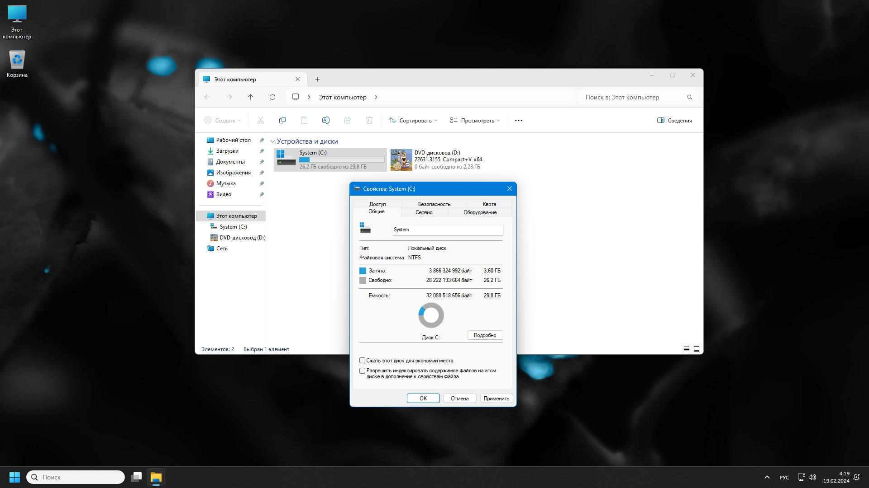
Task: Open the Просмотреть view dropdown
Action: (x=475, y=121)
